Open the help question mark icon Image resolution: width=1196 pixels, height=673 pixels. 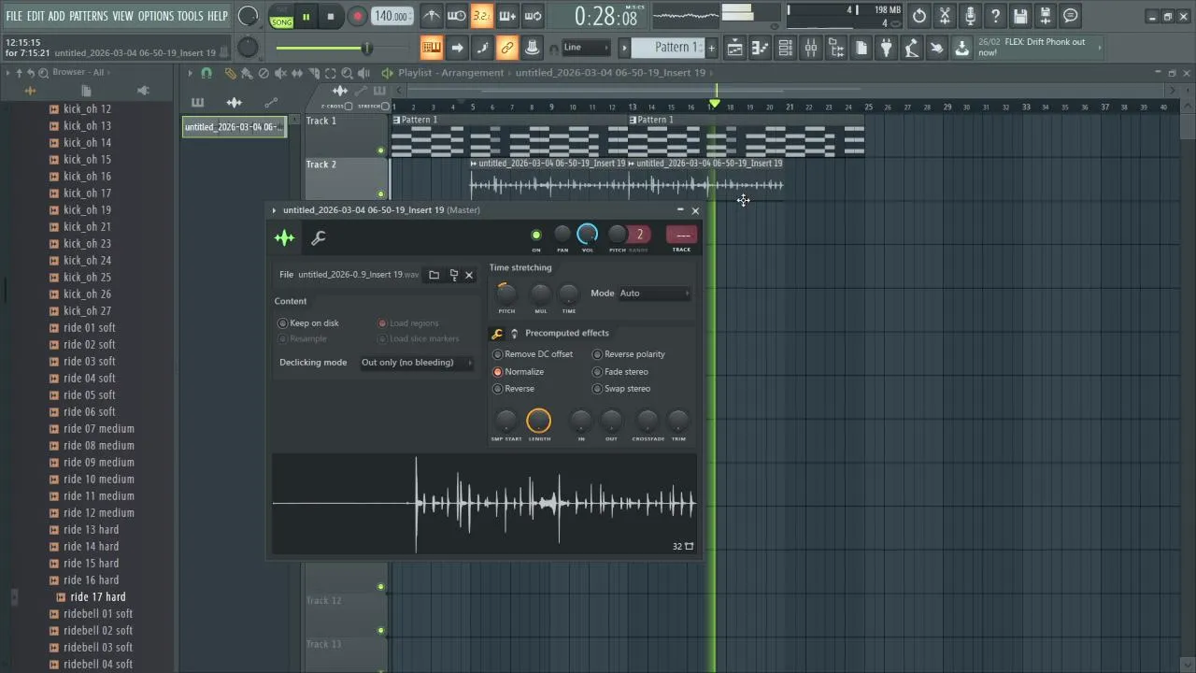pyautogui.click(x=995, y=16)
